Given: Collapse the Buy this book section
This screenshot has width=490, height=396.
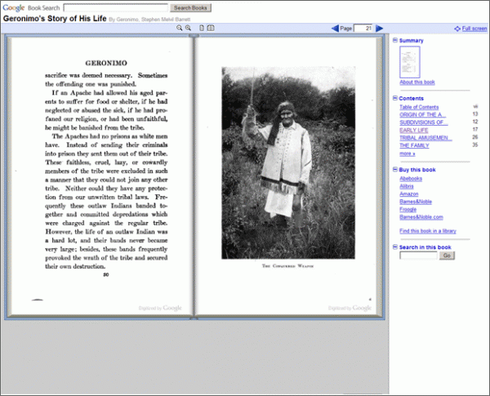Looking at the screenshot, I should click(394, 169).
